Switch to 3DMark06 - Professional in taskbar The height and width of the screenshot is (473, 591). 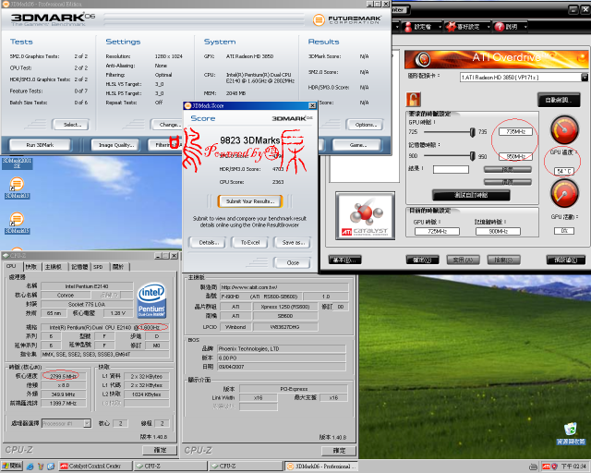point(321,467)
